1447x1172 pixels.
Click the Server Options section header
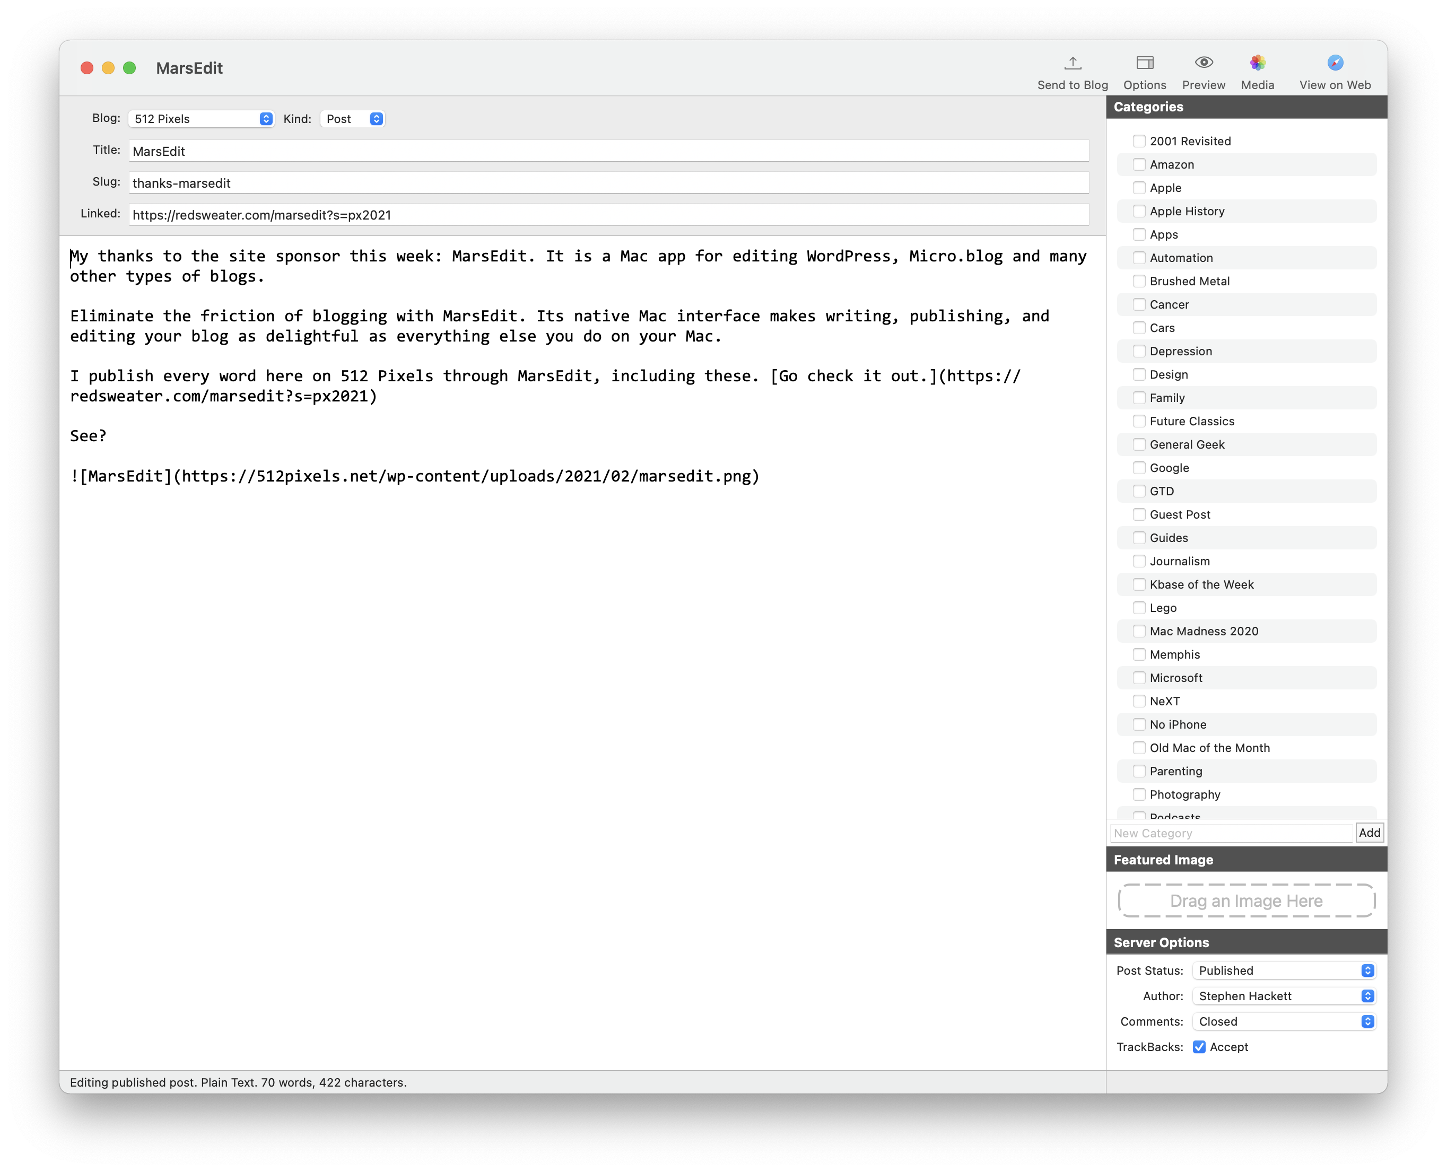1246,942
